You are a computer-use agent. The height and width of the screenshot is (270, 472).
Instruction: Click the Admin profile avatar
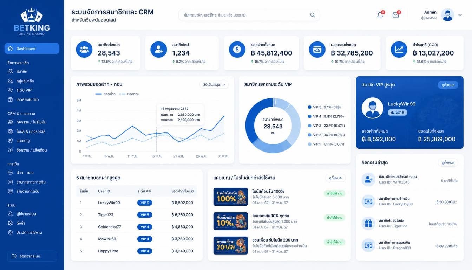(447, 15)
